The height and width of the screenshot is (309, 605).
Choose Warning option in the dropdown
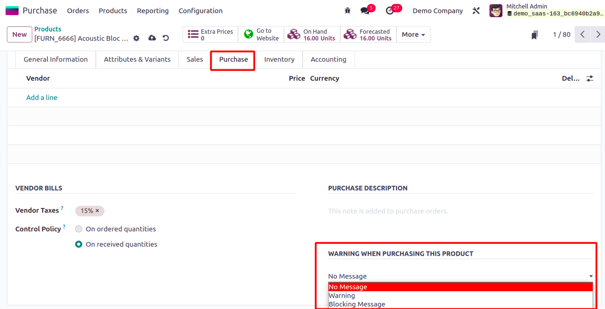pos(342,295)
